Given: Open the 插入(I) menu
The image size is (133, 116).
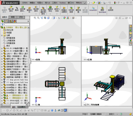Looking at the screenshot, I should click(47, 3).
